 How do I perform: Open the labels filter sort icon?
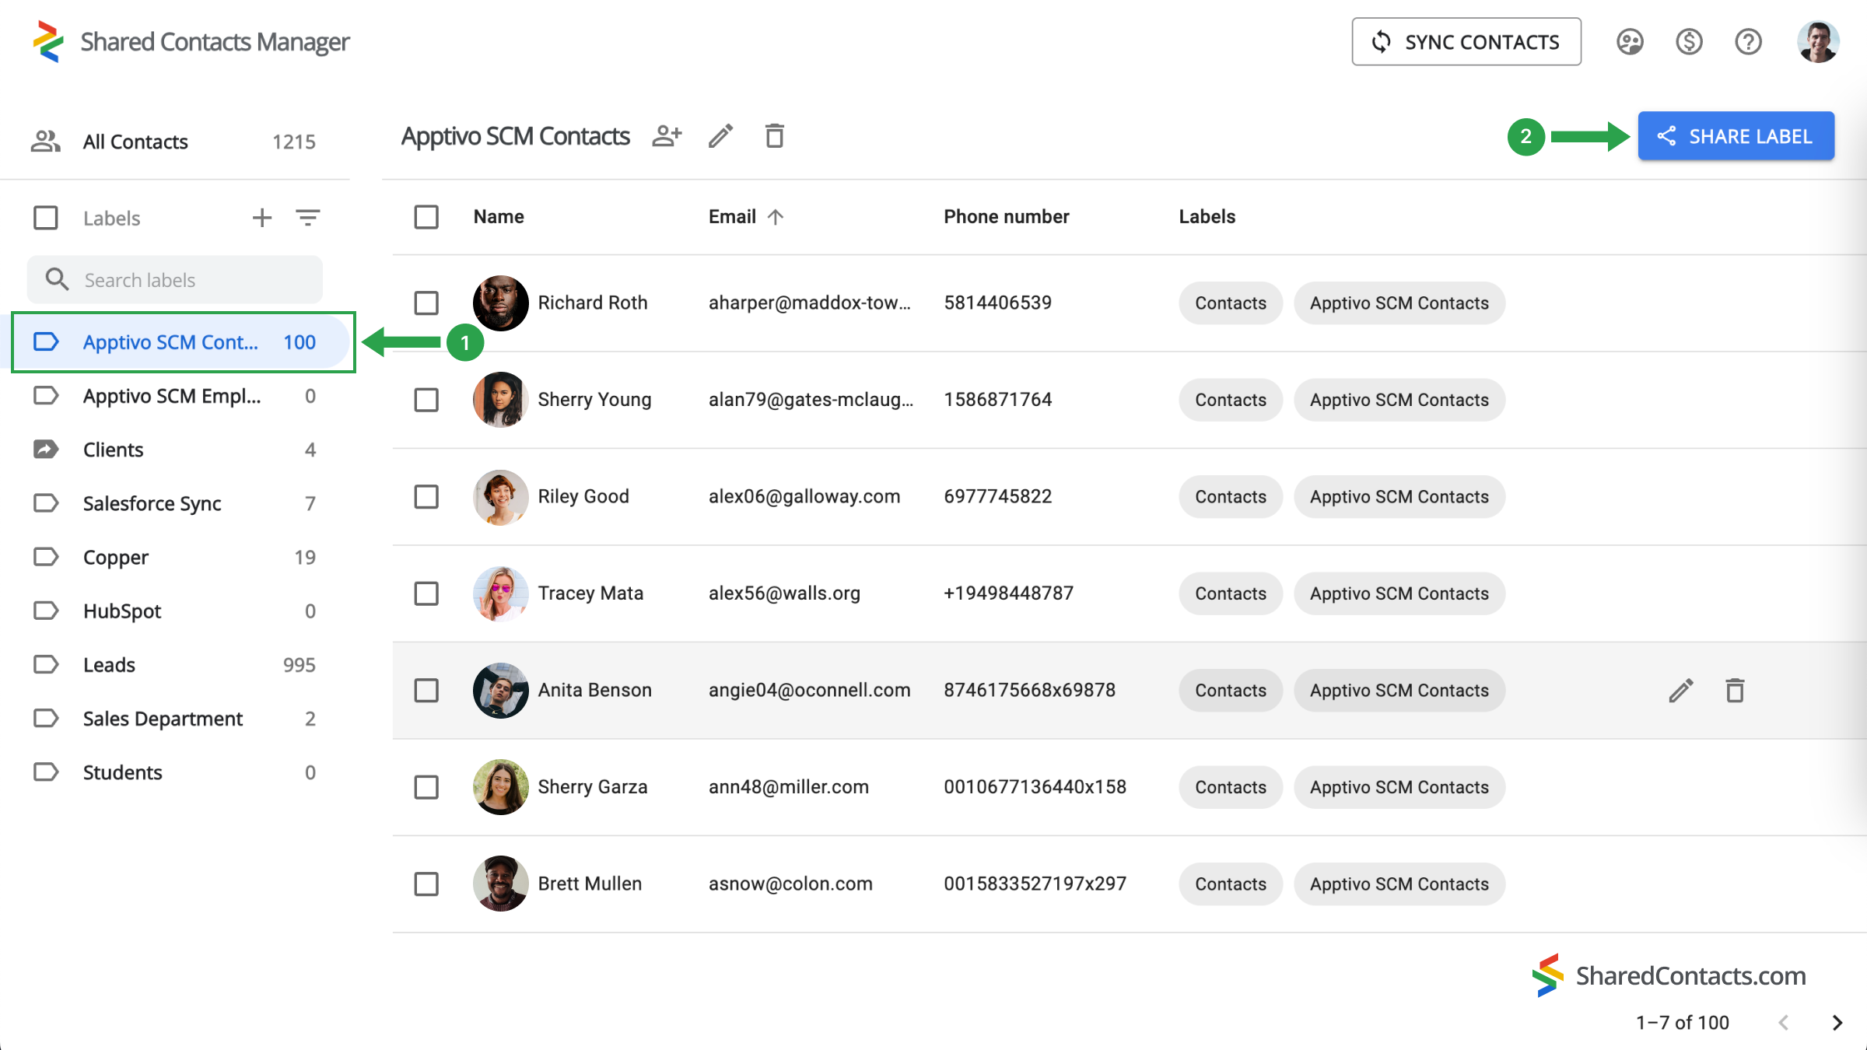pyautogui.click(x=308, y=218)
